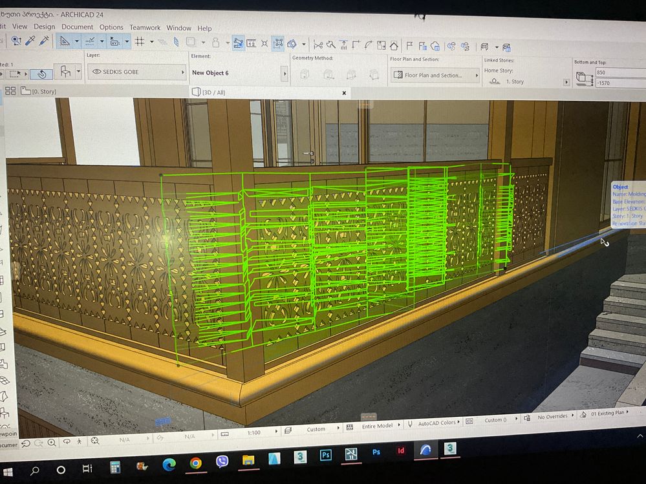The width and height of the screenshot is (646, 484).
Task: Open the Window menu
Action: [x=179, y=28]
